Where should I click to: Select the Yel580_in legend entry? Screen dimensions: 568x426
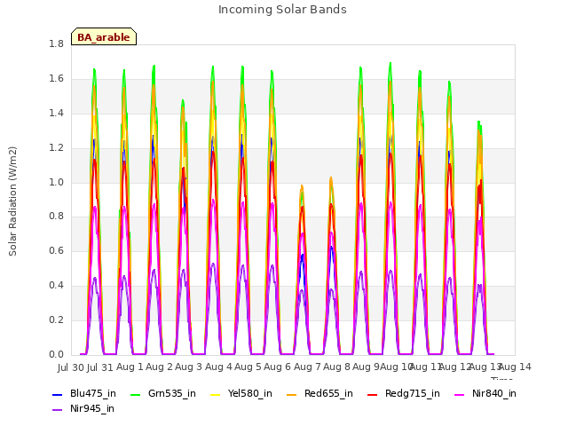(x=241, y=393)
